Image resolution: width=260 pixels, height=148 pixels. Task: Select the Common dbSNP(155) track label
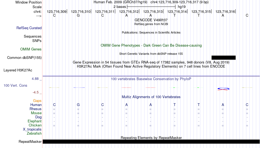coord(24,58)
